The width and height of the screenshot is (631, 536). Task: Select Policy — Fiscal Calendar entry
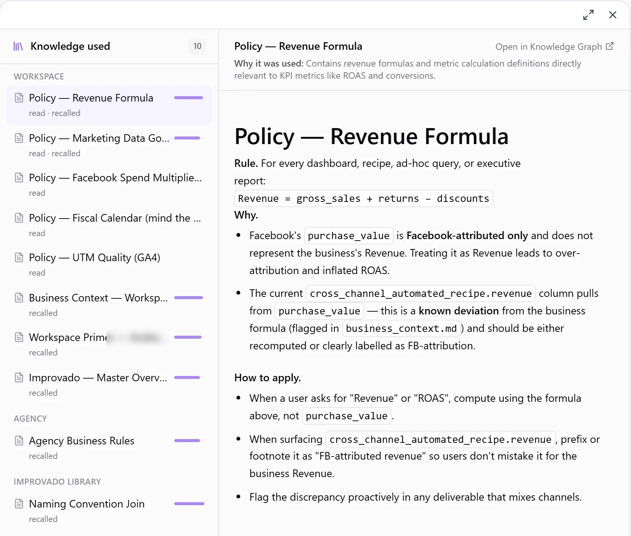(x=109, y=225)
